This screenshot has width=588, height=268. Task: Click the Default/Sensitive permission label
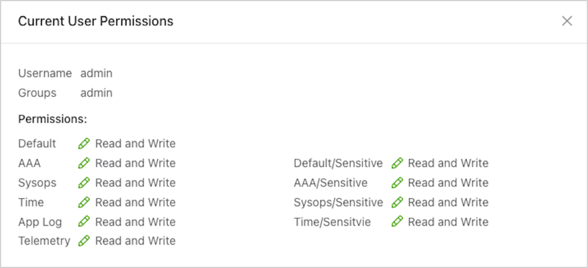pyautogui.click(x=338, y=163)
